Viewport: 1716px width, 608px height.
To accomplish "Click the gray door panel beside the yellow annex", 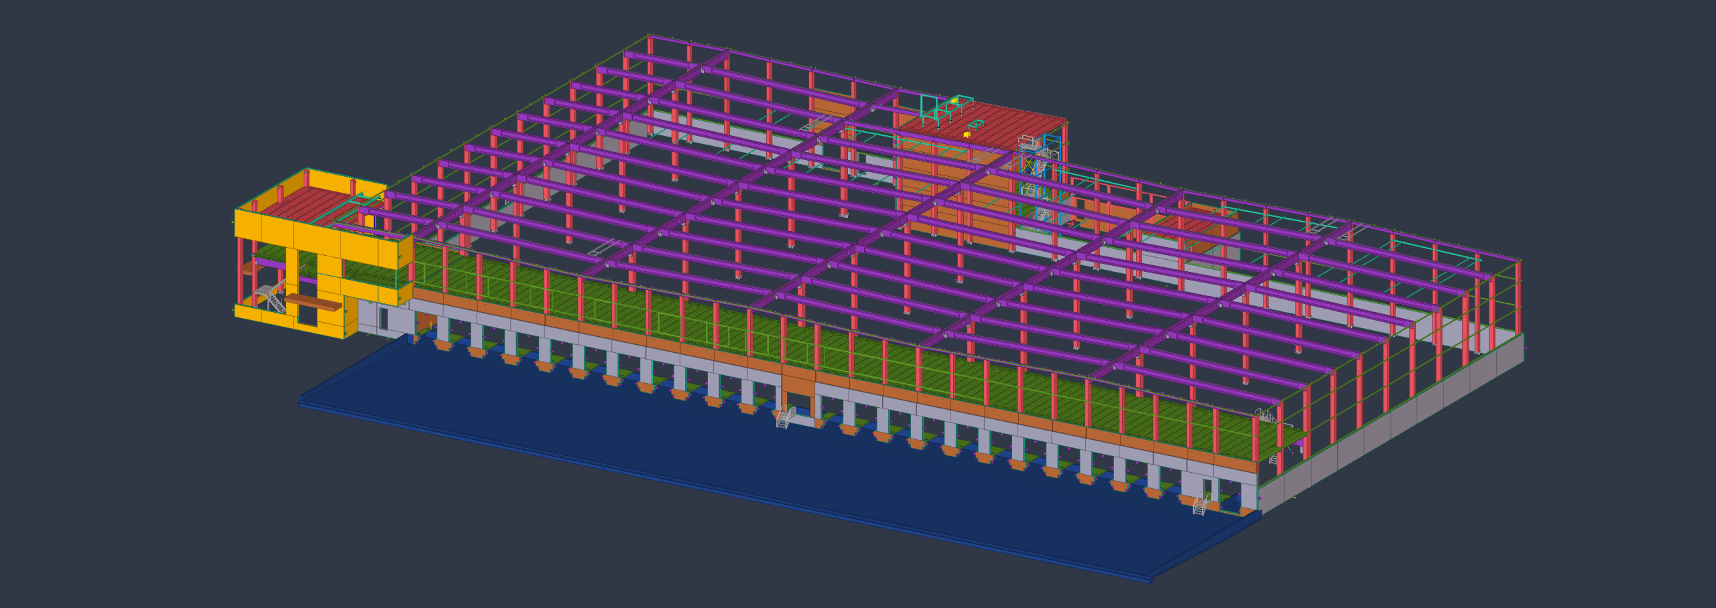I will (x=383, y=318).
